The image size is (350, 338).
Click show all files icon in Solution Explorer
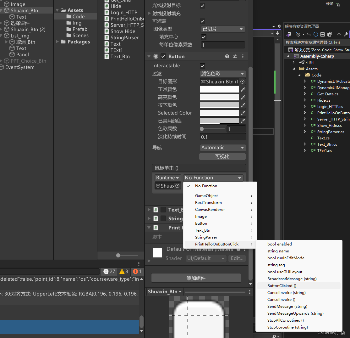[330, 34]
